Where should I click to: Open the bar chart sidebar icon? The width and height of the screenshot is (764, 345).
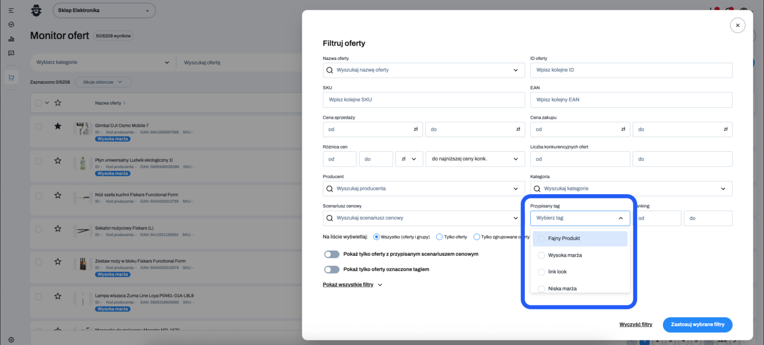point(11,39)
